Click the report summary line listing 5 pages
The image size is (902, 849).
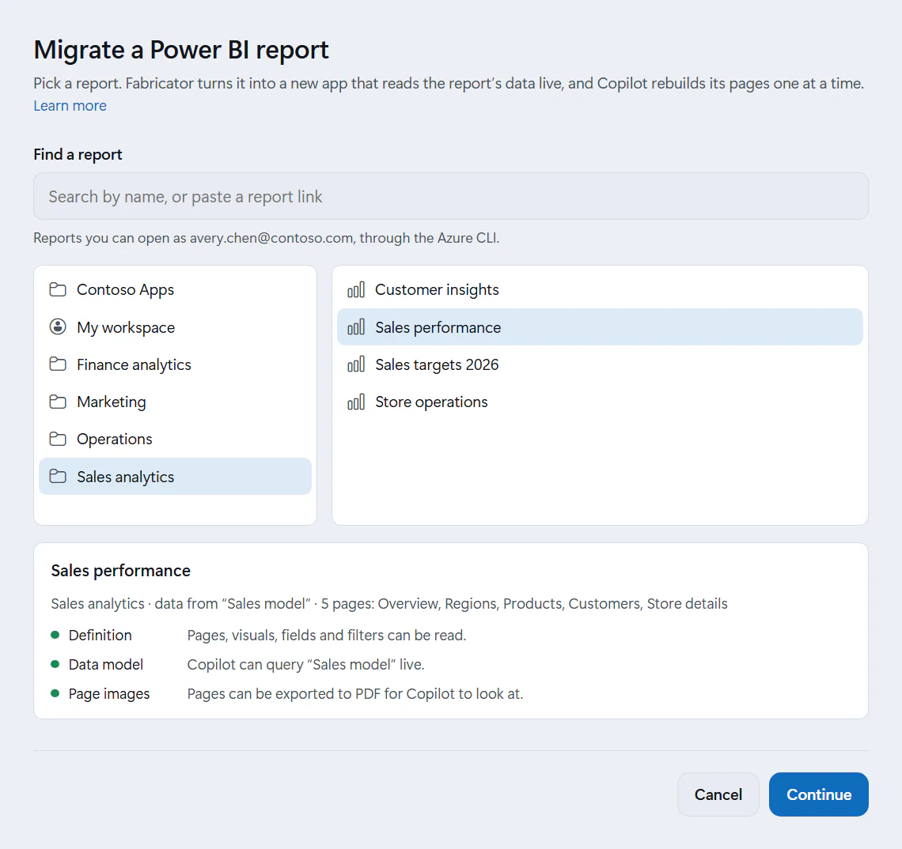[x=388, y=604]
